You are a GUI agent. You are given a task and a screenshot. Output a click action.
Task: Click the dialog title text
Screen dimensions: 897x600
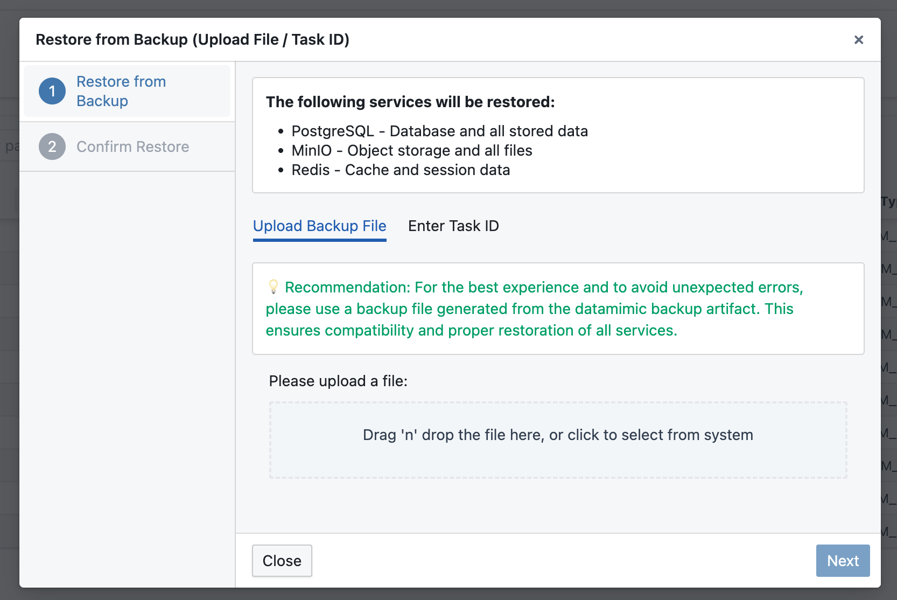click(x=193, y=39)
